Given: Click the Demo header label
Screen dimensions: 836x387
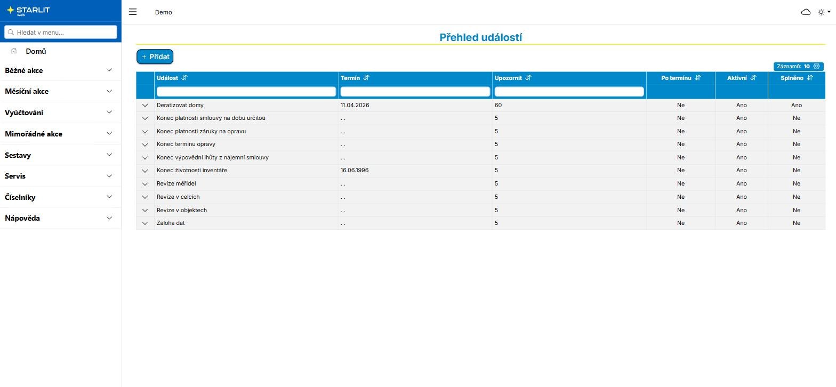Looking at the screenshot, I should [164, 12].
